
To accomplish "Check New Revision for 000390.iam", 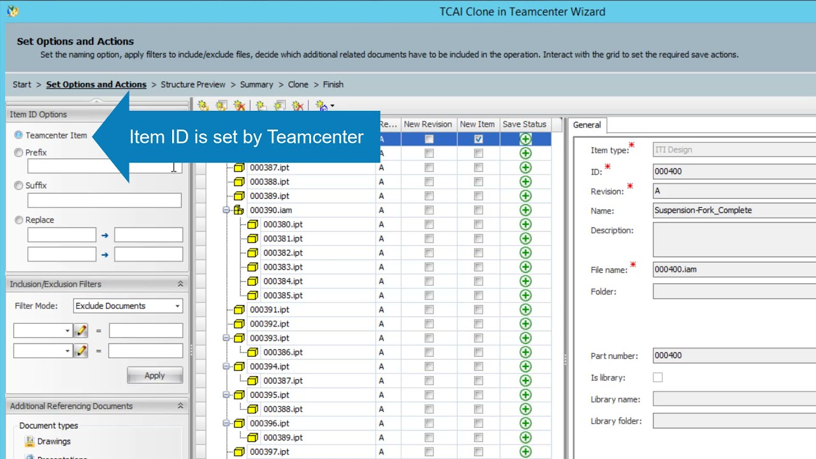I will [429, 210].
